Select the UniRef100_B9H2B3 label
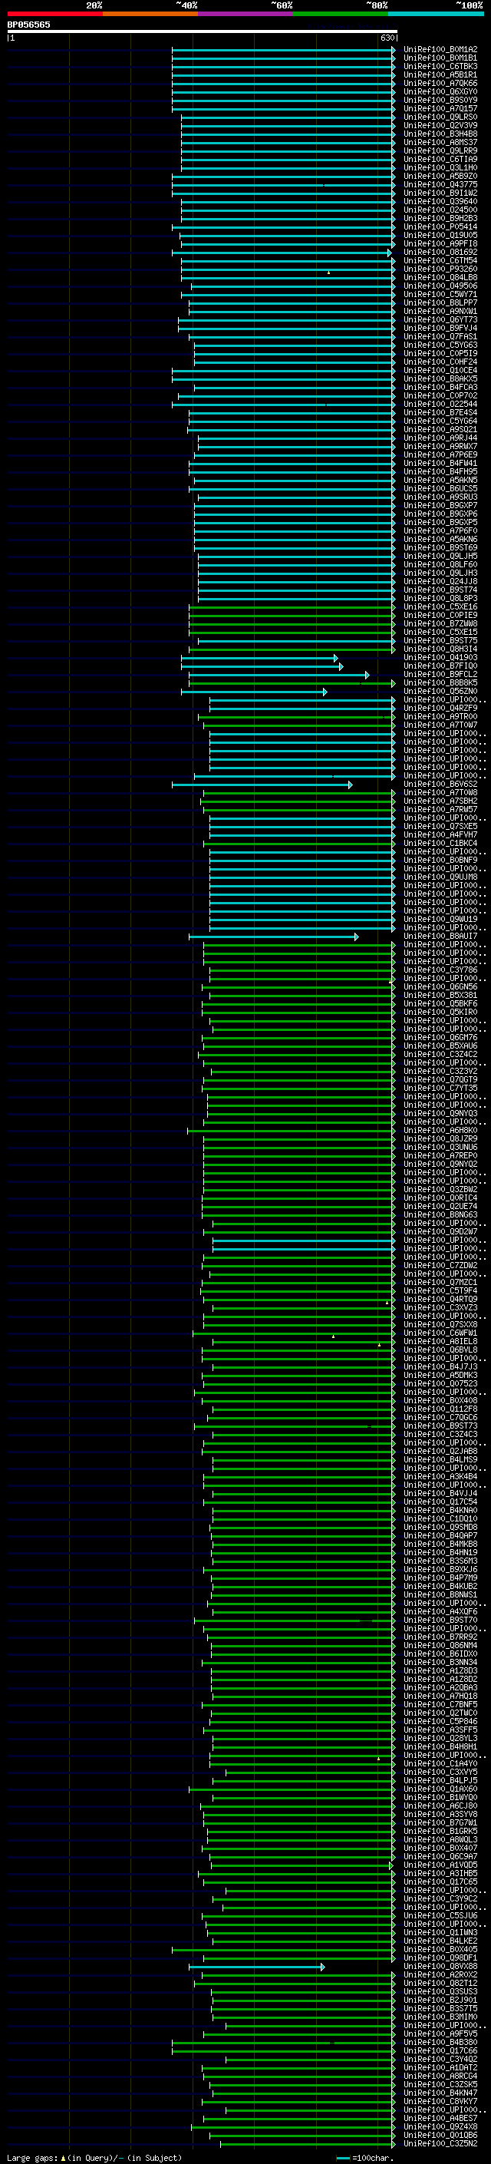The image size is (491, 2164). coord(440,219)
